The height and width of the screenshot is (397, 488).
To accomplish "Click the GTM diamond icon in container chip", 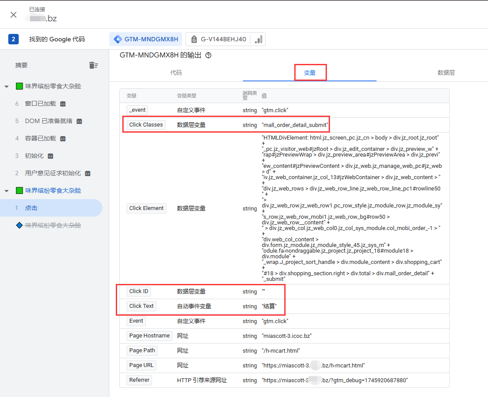I will pos(118,39).
